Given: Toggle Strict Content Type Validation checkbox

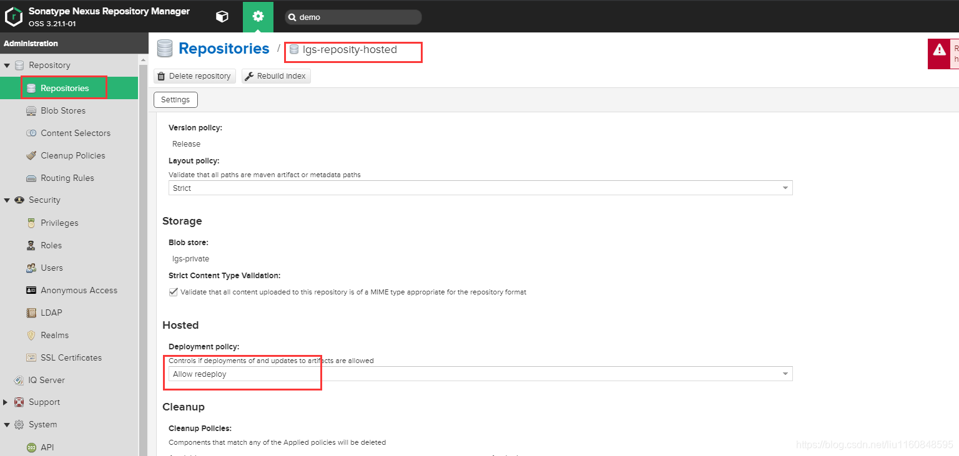Looking at the screenshot, I should point(174,292).
